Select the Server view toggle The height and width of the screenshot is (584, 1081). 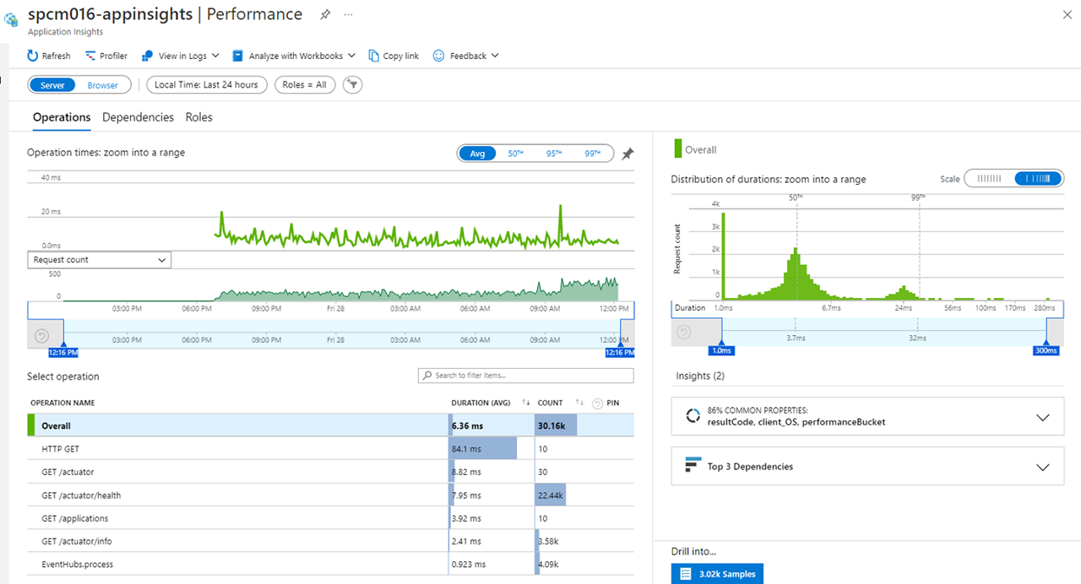click(x=52, y=85)
